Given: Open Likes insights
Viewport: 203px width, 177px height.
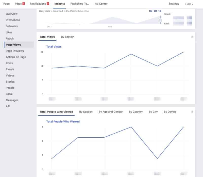Looking at the screenshot, I should (9, 33).
